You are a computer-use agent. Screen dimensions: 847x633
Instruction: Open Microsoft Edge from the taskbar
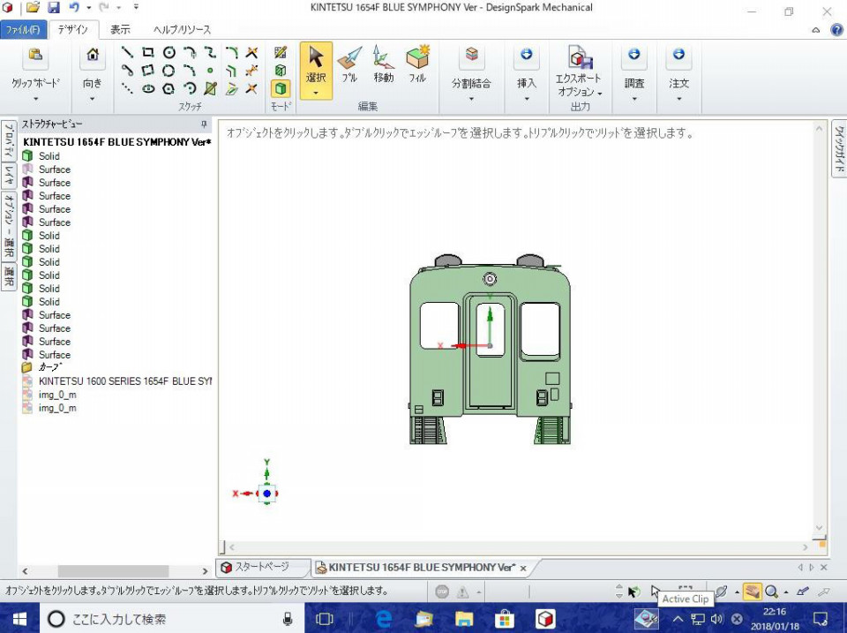384,618
